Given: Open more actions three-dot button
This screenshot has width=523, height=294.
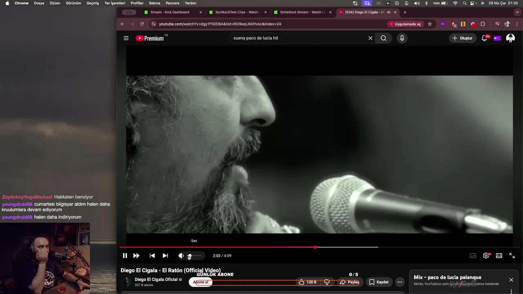Looking at the screenshot, I should (x=400, y=282).
